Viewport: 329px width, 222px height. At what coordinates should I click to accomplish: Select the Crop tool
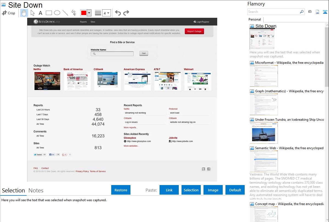click(x=9, y=13)
